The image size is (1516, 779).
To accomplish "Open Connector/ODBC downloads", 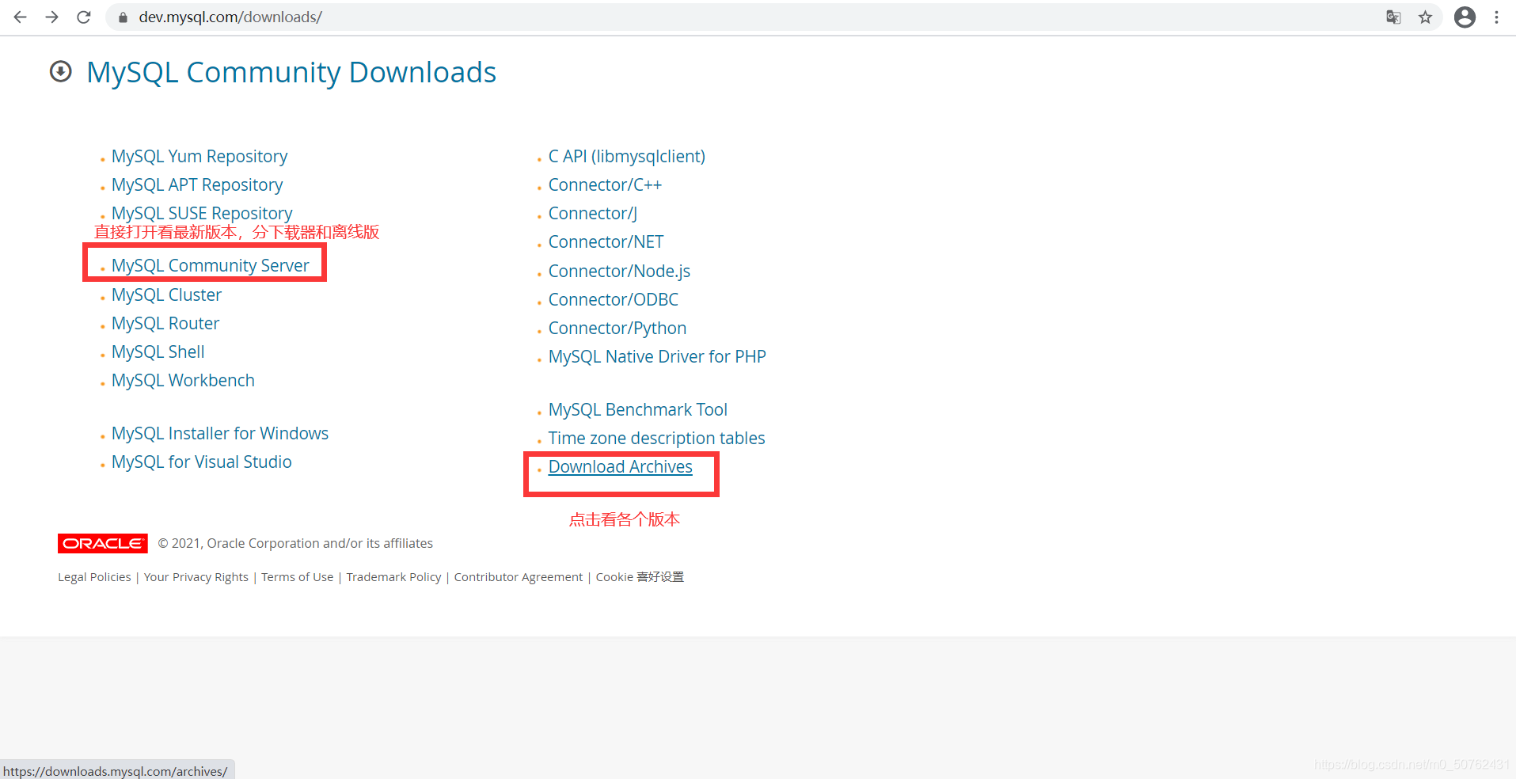I will [x=614, y=300].
